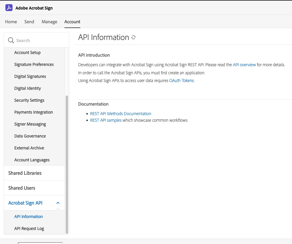The width and height of the screenshot is (292, 244).
Task: Open Data Governance settings
Action: (x=30, y=136)
